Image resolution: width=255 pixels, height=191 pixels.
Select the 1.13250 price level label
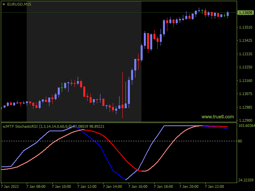pyautogui.click(x=245, y=67)
